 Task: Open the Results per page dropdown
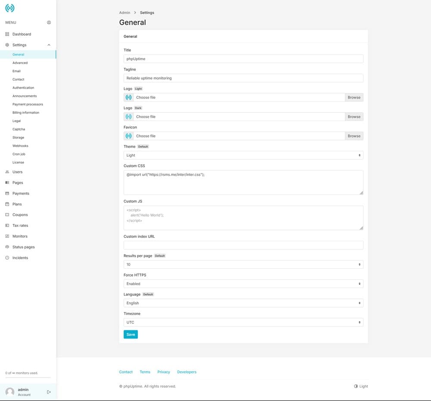click(x=243, y=264)
